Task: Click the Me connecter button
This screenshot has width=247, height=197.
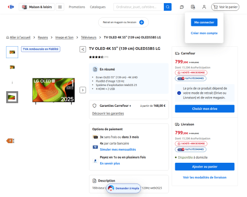Action: 204,22
